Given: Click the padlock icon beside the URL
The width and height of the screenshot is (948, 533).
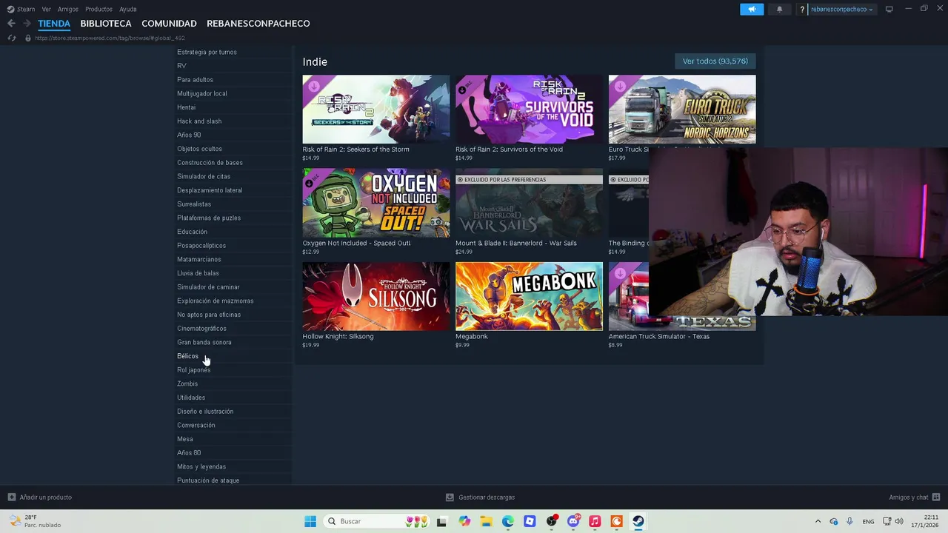Looking at the screenshot, I should click(x=28, y=38).
